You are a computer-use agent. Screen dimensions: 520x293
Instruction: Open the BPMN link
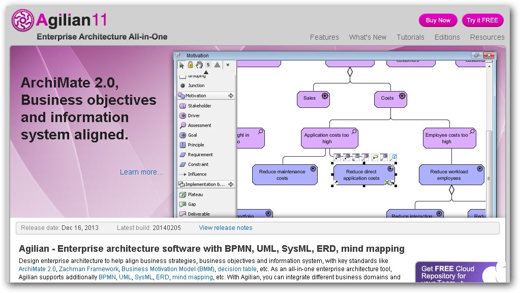click(x=107, y=277)
